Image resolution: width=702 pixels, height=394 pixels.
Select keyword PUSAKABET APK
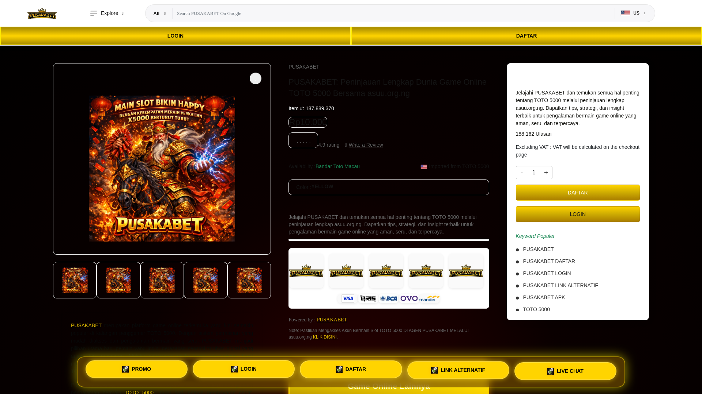544,297
